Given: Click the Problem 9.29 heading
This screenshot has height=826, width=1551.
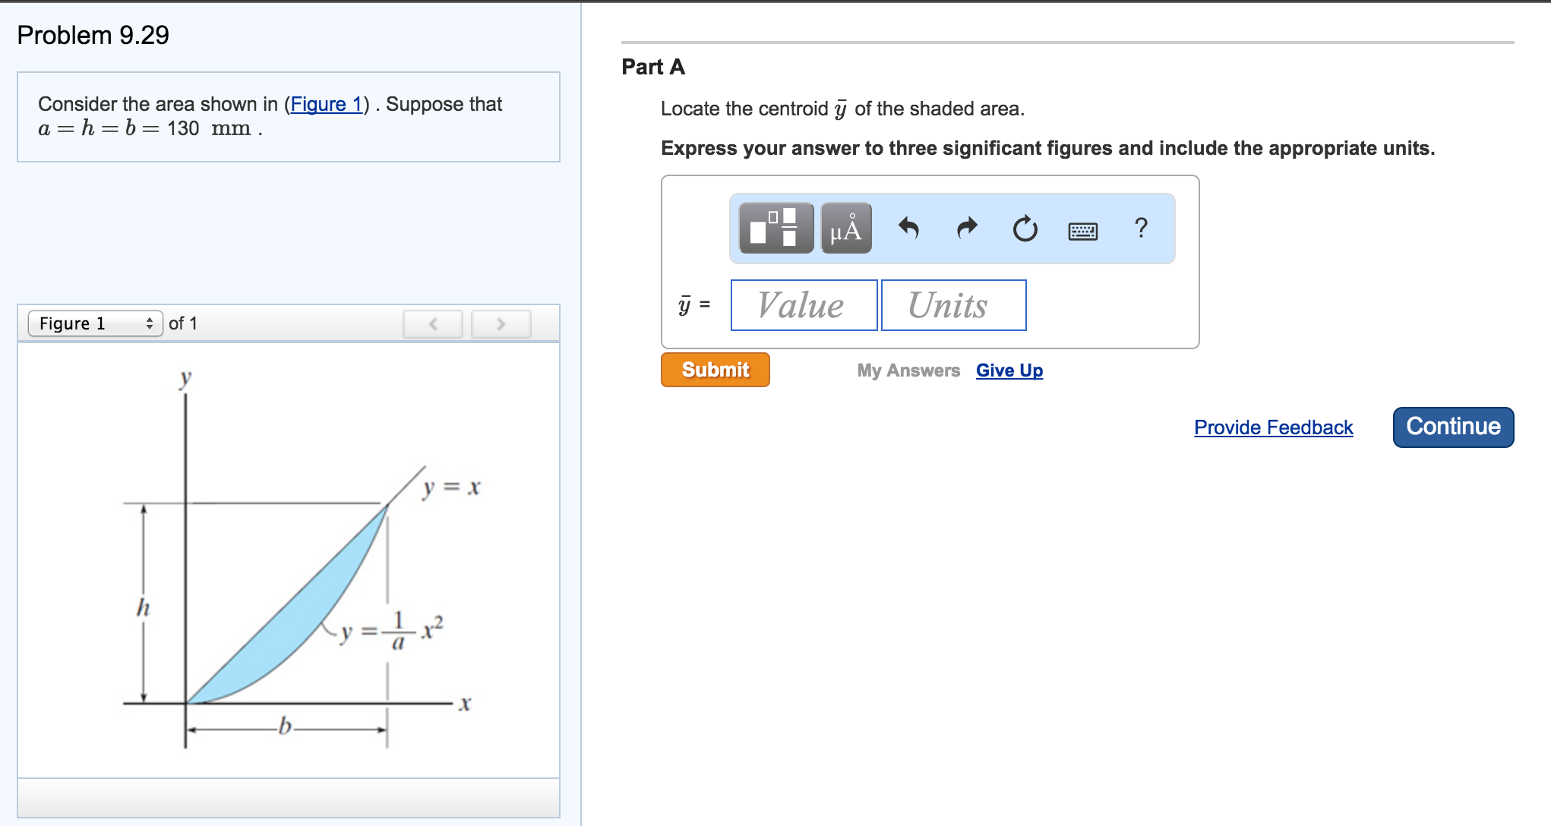Looking at the screenshot, I should pos(93,35).
